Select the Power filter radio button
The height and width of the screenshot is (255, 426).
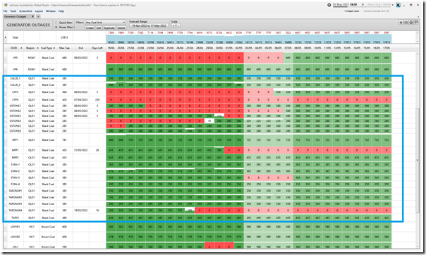pyautogui.click(x=56, y=27)
